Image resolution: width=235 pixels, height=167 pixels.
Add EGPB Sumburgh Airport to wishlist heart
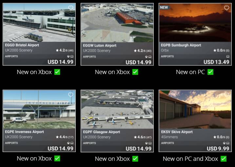pos(226,8)
